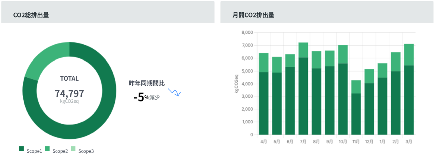
Task: Click the vertical kgCO2eq axis title
Action: [237, 84]
